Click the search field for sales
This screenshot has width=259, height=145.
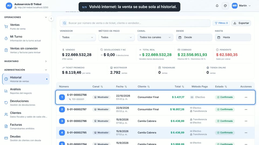coord(135,23)
